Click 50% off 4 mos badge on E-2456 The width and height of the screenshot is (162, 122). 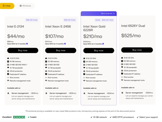coord(70,20)
